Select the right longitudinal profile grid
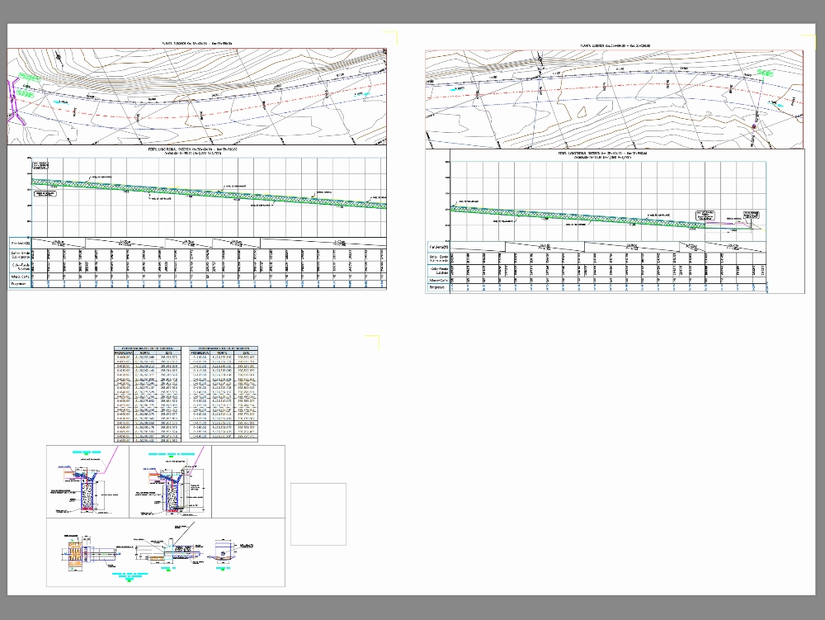Screen dimensions: 825x620 pyautogui.click(x=606, y=198)
